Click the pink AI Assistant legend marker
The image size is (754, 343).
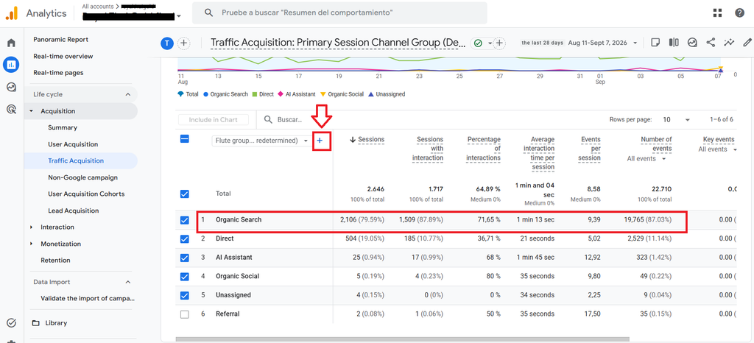[x=281, y=95]
